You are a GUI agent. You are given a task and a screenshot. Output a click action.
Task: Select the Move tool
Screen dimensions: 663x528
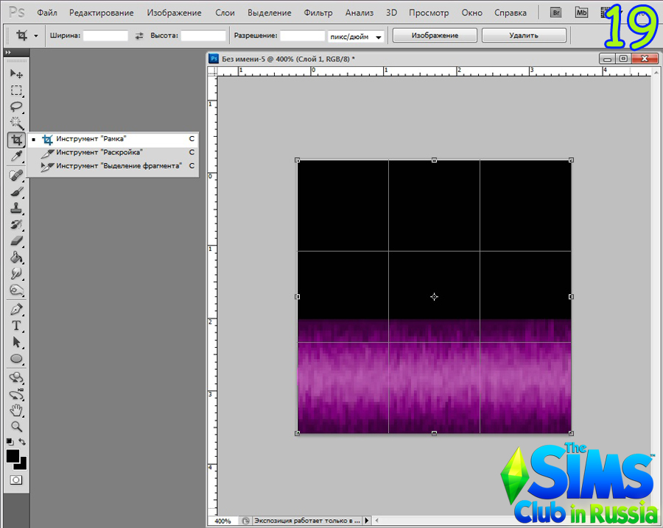pos(15,74)
